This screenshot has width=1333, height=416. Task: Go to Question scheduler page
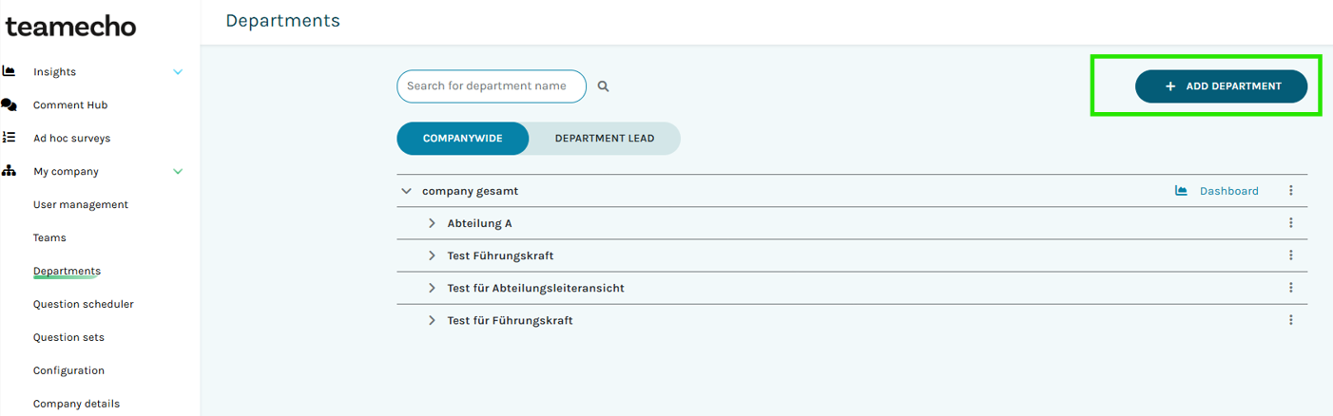point(84,304)
